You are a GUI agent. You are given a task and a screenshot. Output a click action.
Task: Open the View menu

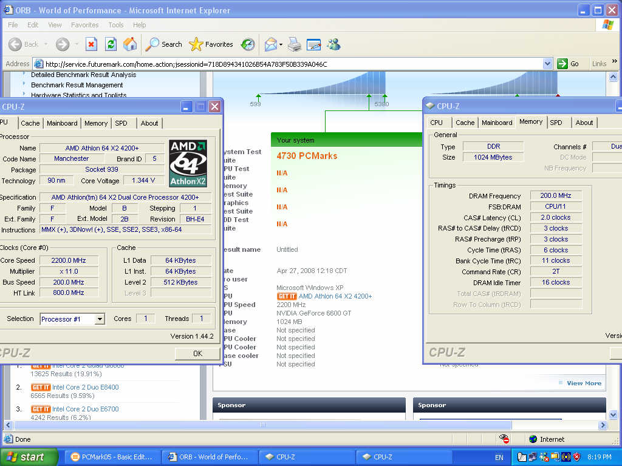(x=55, y=25)
